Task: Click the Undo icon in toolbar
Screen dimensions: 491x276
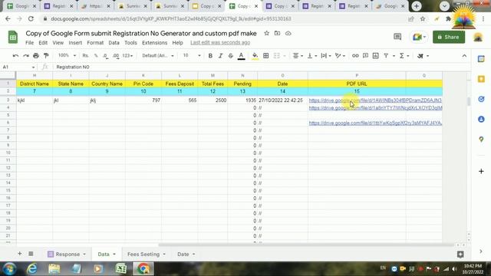Action: click(x=15, y=56)
